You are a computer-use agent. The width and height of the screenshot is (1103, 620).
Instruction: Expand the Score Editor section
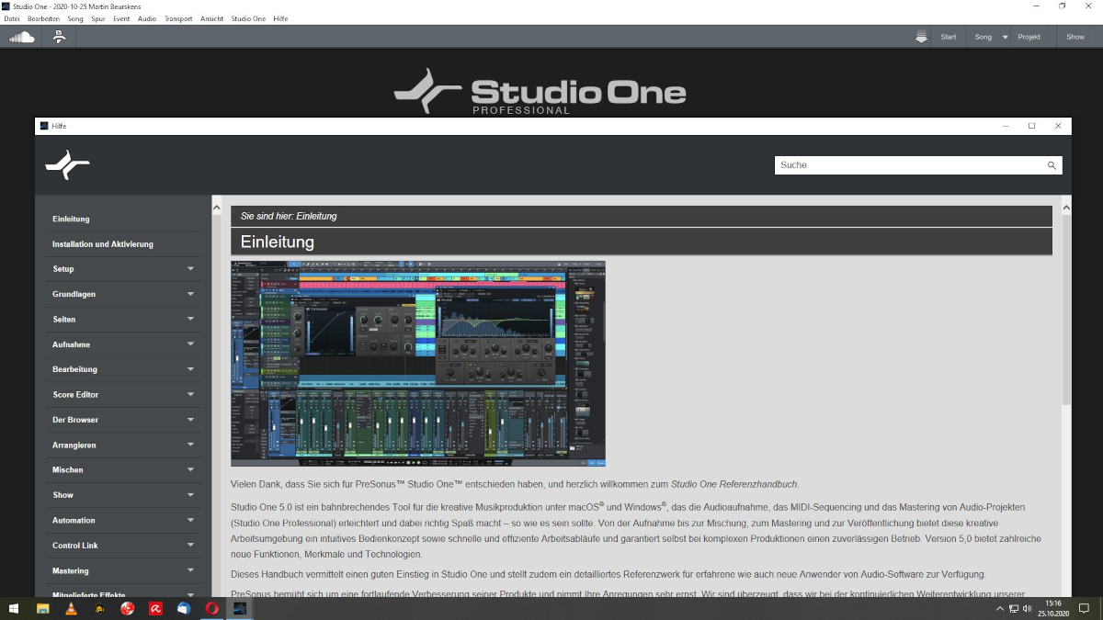click(190, 395)
